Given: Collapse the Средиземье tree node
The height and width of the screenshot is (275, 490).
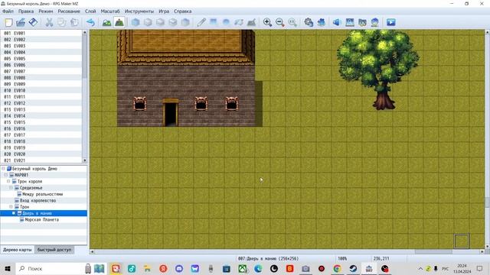Looking at the screenshot, I should click(x=11, y=188).
